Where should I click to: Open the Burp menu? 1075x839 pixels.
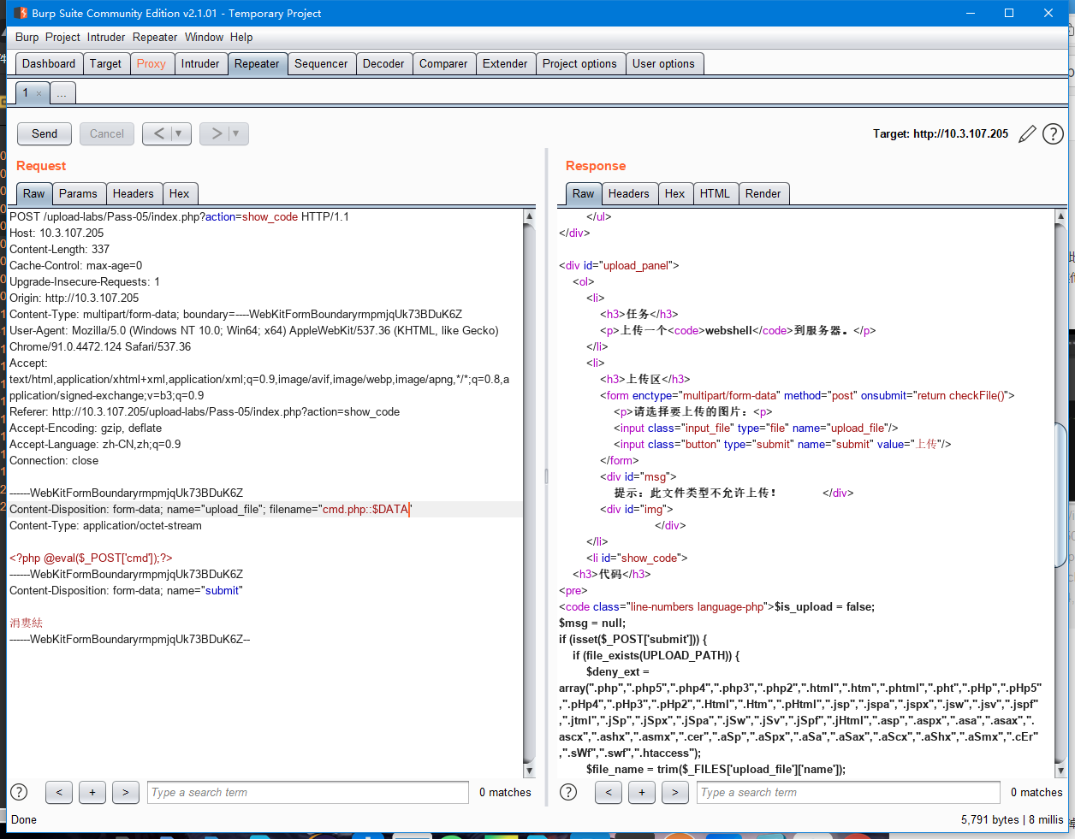click(x=27, y=37)
